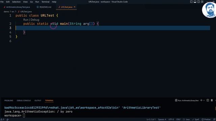Screen dimensions: 216x121
Task: Open the File menu
Action: (x=2, y=2)
